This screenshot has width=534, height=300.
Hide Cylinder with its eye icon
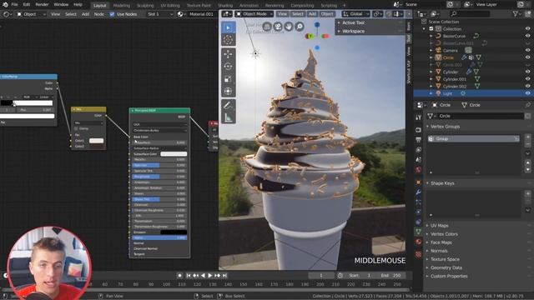pyautogui.click(x=528, y=72)
